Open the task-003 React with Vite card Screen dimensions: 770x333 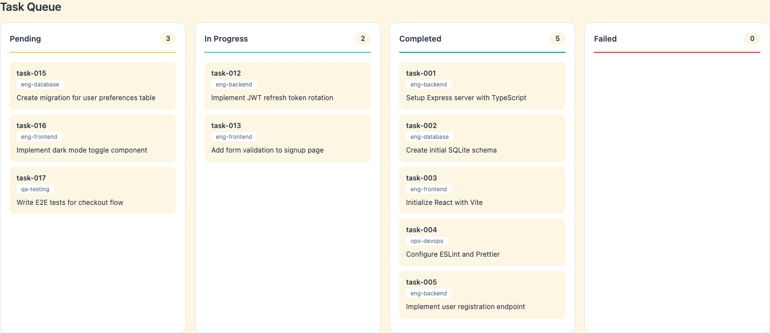[482, 190]
